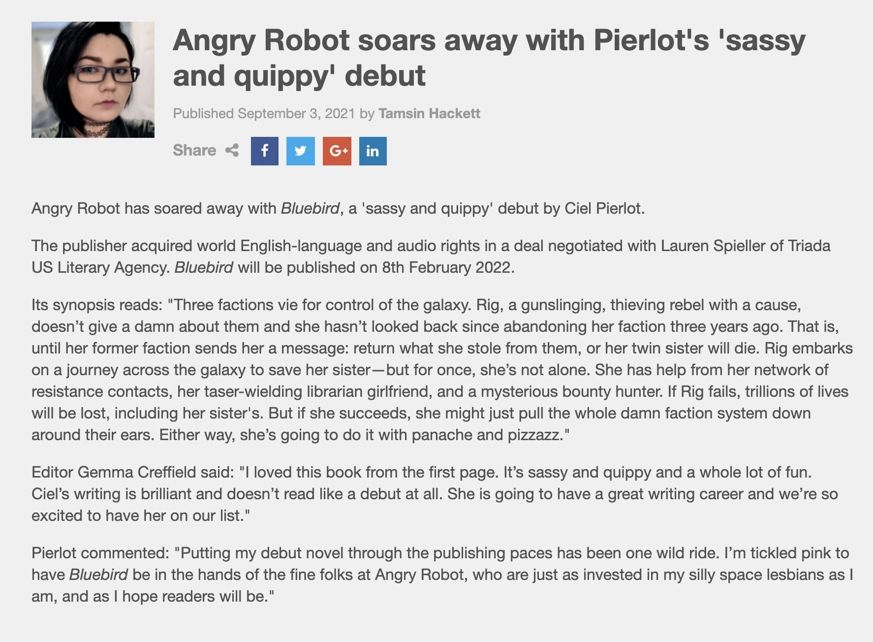The height and width of the screenshot is (642, 873).
Task: Click the publication date 8th February 2022
Action: point(446,267)
